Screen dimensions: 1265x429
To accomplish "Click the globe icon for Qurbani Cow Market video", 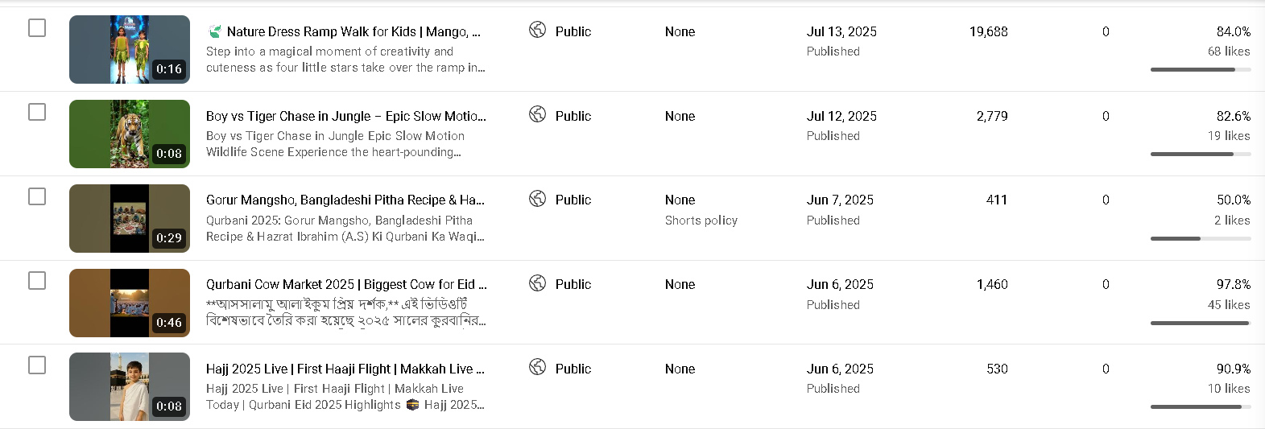I will point(537,283).
